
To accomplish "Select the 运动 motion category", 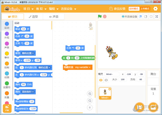I will [7, 25].
